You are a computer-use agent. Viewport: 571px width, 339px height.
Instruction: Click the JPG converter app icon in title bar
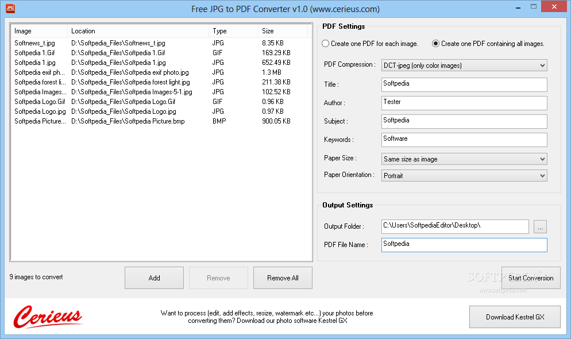(10, 9)
